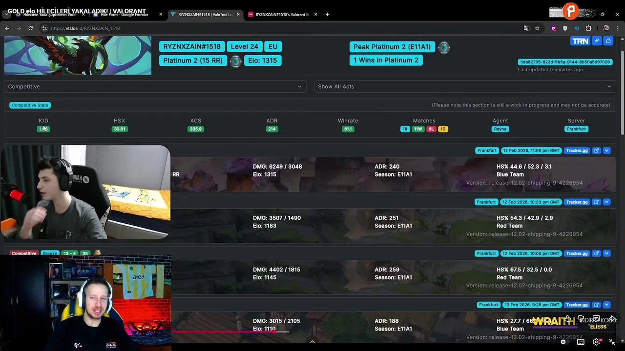Viewport: 625px width, 351px height.
Task: Open Tracker.gg link for 9:28 pm match
Action: [x=577, y=305]
